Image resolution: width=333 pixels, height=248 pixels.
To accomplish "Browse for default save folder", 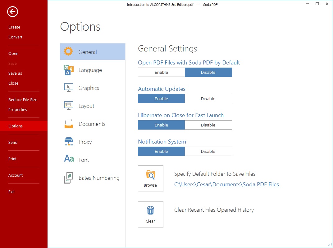I will click(x=150, y=179).
